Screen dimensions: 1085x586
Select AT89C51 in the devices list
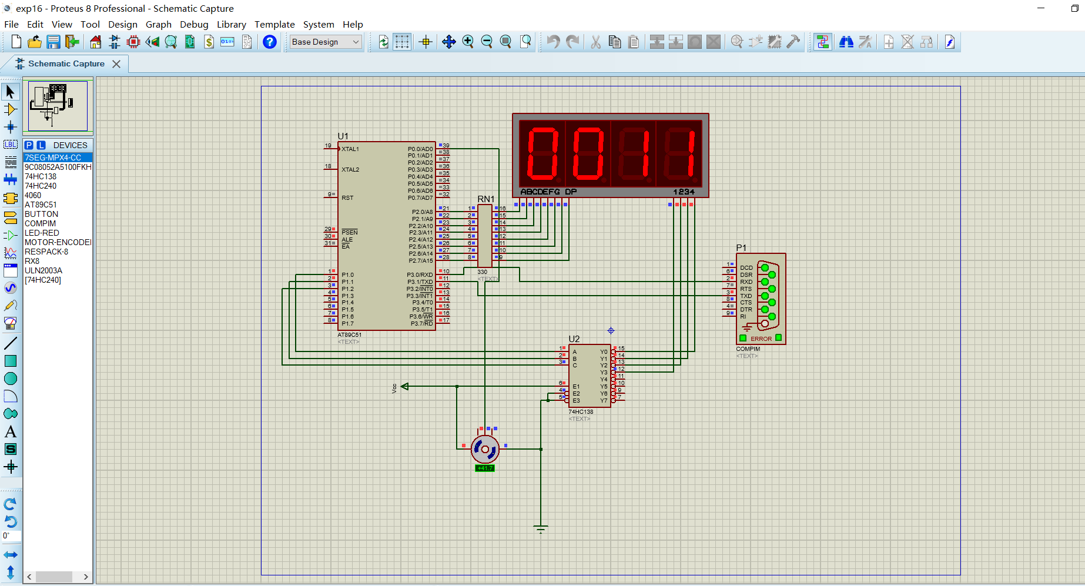[x=58, y=205]
